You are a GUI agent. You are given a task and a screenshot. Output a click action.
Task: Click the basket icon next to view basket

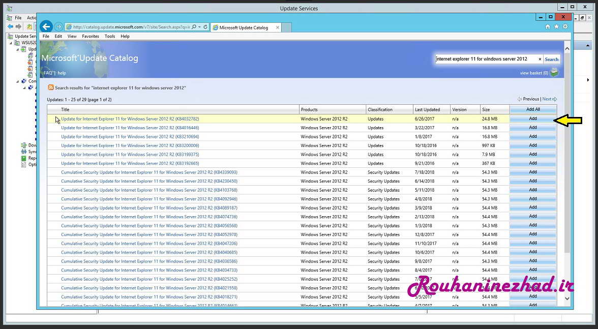pyautogui.click(x=554, y=72)
